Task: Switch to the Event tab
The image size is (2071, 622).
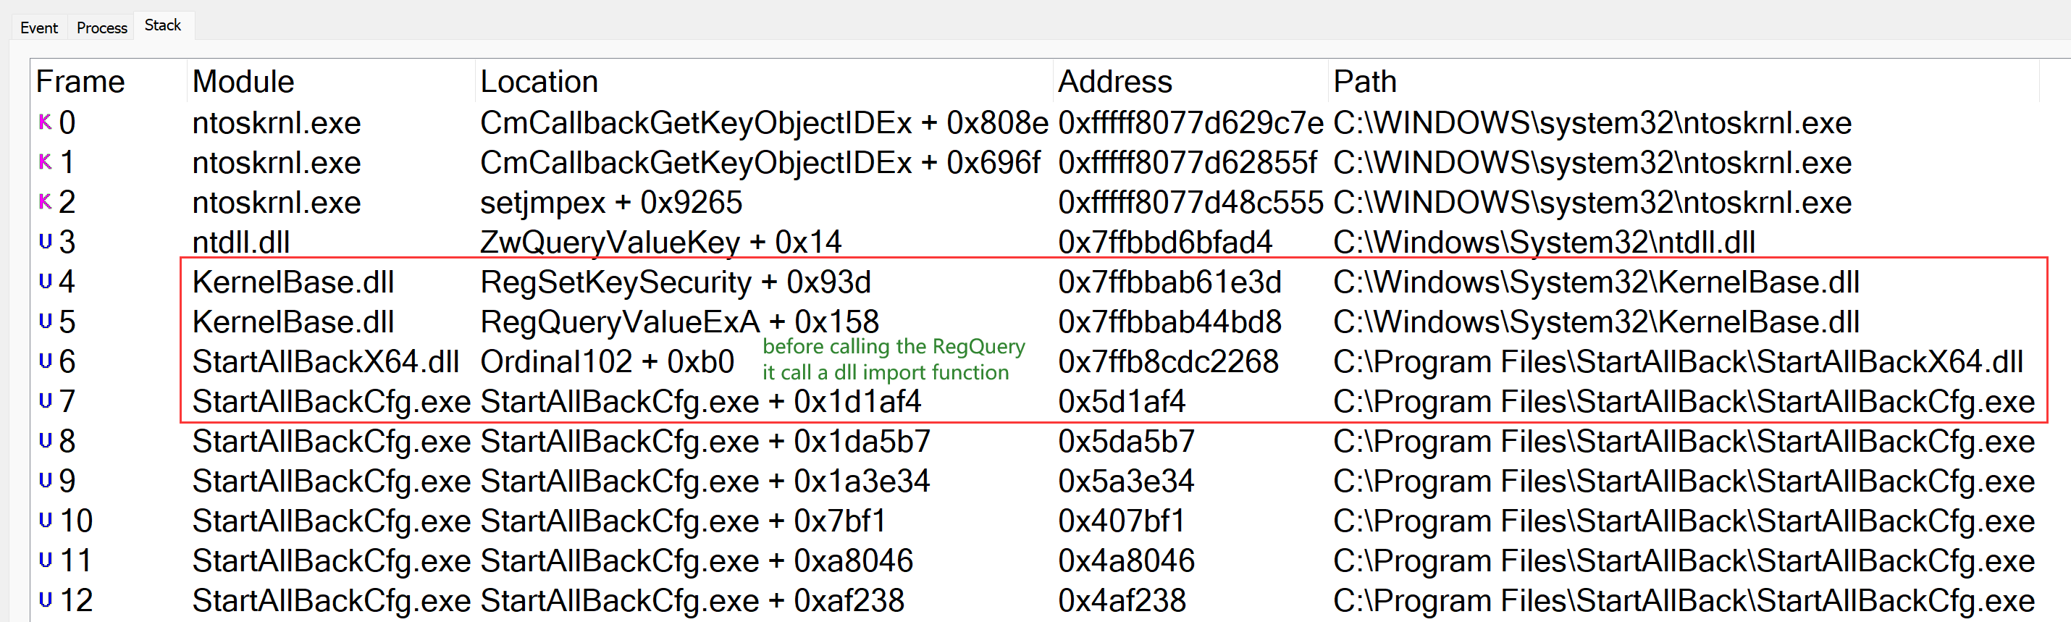Action: click(38, 28)
